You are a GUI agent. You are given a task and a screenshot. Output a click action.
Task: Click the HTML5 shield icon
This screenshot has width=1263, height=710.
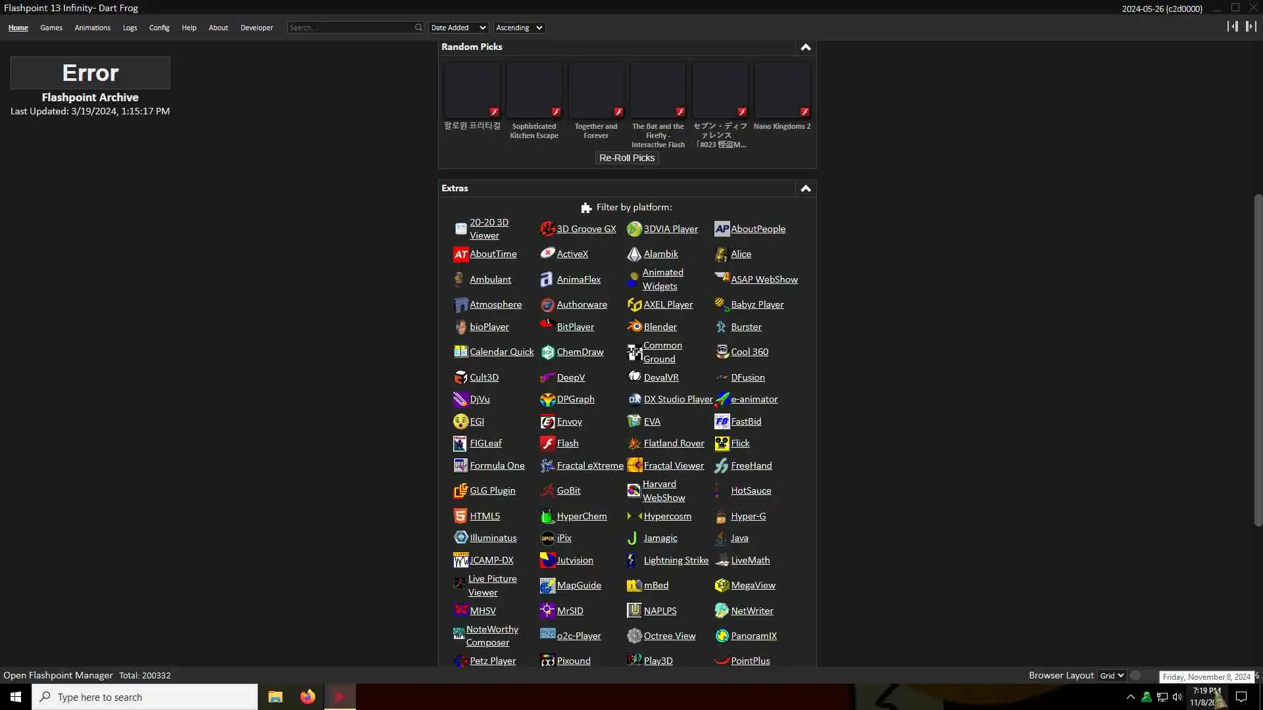460,517
